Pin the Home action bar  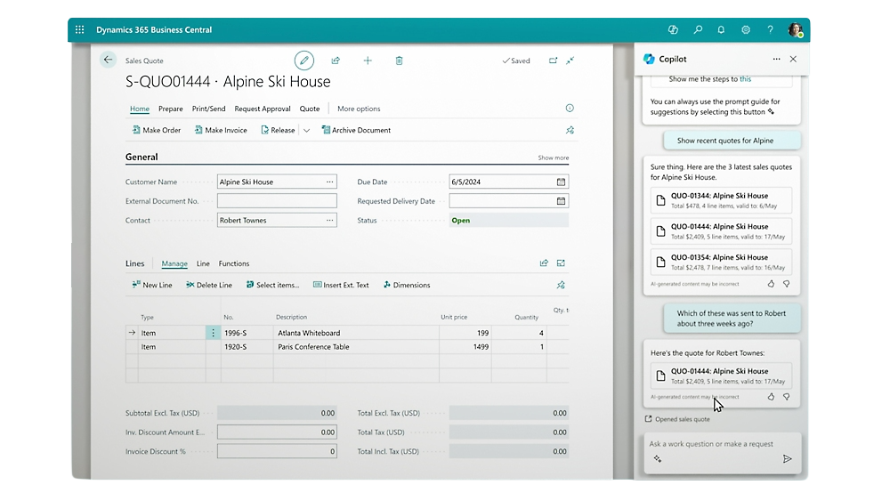(570, 130)
